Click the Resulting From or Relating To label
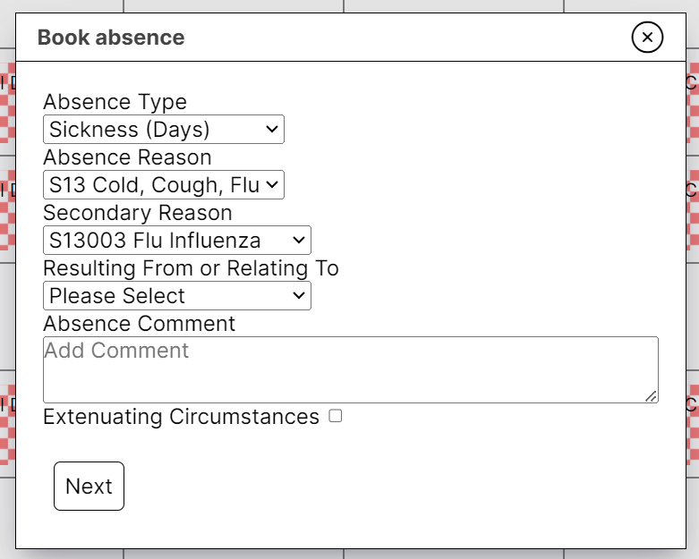 coord(191,268)
